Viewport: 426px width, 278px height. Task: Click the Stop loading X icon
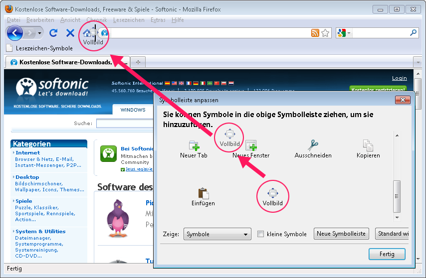(70, 33)
